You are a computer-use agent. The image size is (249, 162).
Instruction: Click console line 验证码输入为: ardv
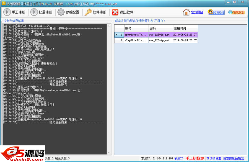[24, 58]
